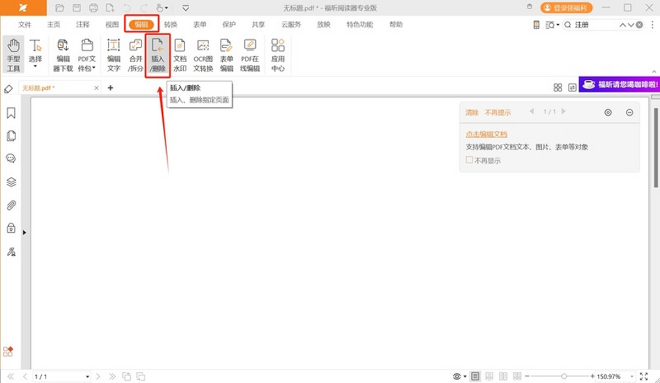Switch to the 特色功能 tab
660x383 pixels.
click(360, 25)
